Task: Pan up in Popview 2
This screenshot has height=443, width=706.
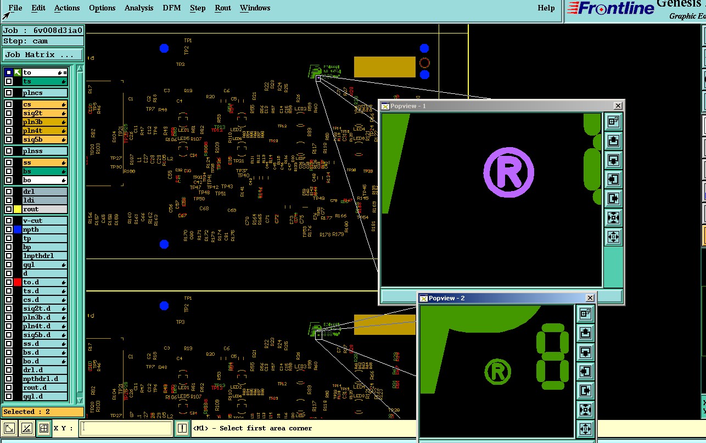Action: (x=585, y=333)
